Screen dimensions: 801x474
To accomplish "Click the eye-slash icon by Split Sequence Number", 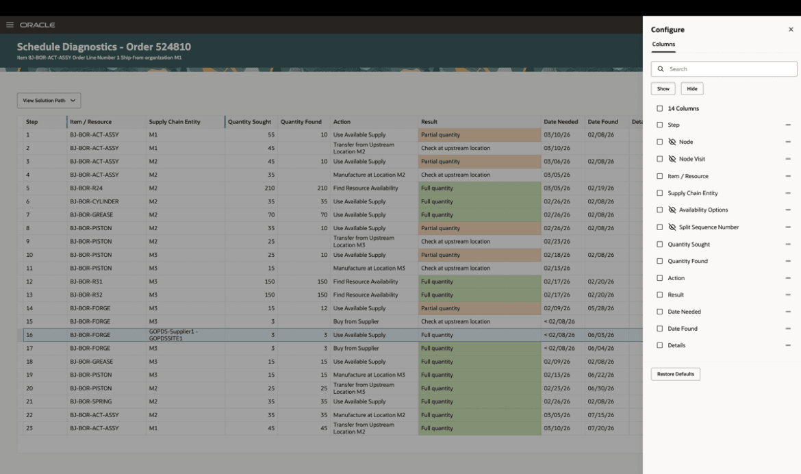I will coord(671,227).
